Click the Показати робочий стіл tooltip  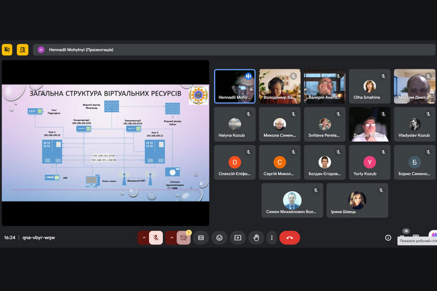point(417,241)
